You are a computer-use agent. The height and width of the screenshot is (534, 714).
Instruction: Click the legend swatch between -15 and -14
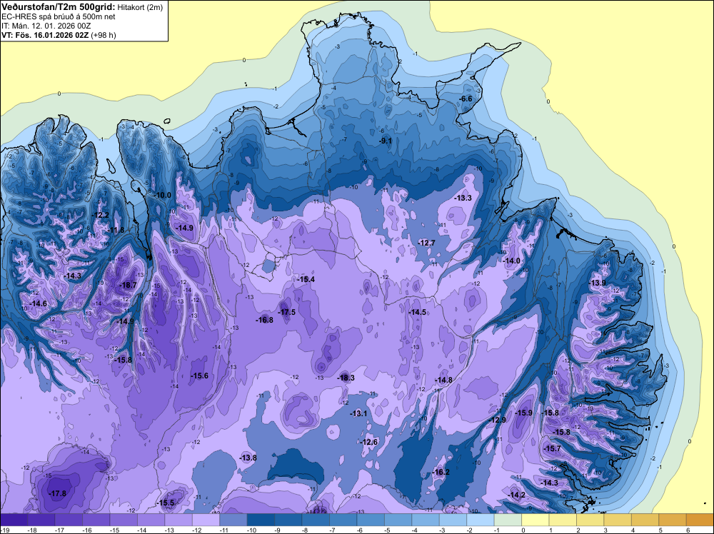pyautogui.click(x=124, y=520)
